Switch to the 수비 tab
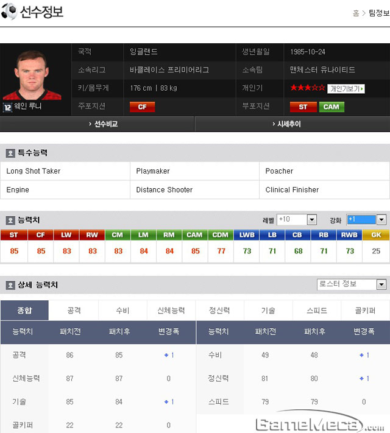390x433 pixels. 122,311
